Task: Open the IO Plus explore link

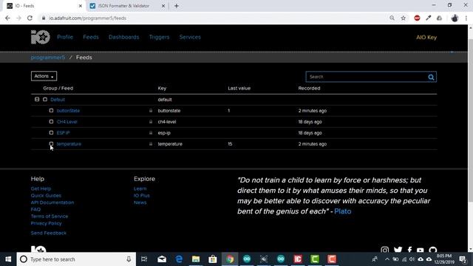Action: coord(142,195)
